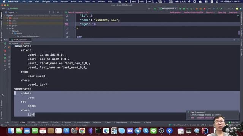Open the Examples link
The image size is (243, 136).
pyautogui.click(x=233, y=12)
